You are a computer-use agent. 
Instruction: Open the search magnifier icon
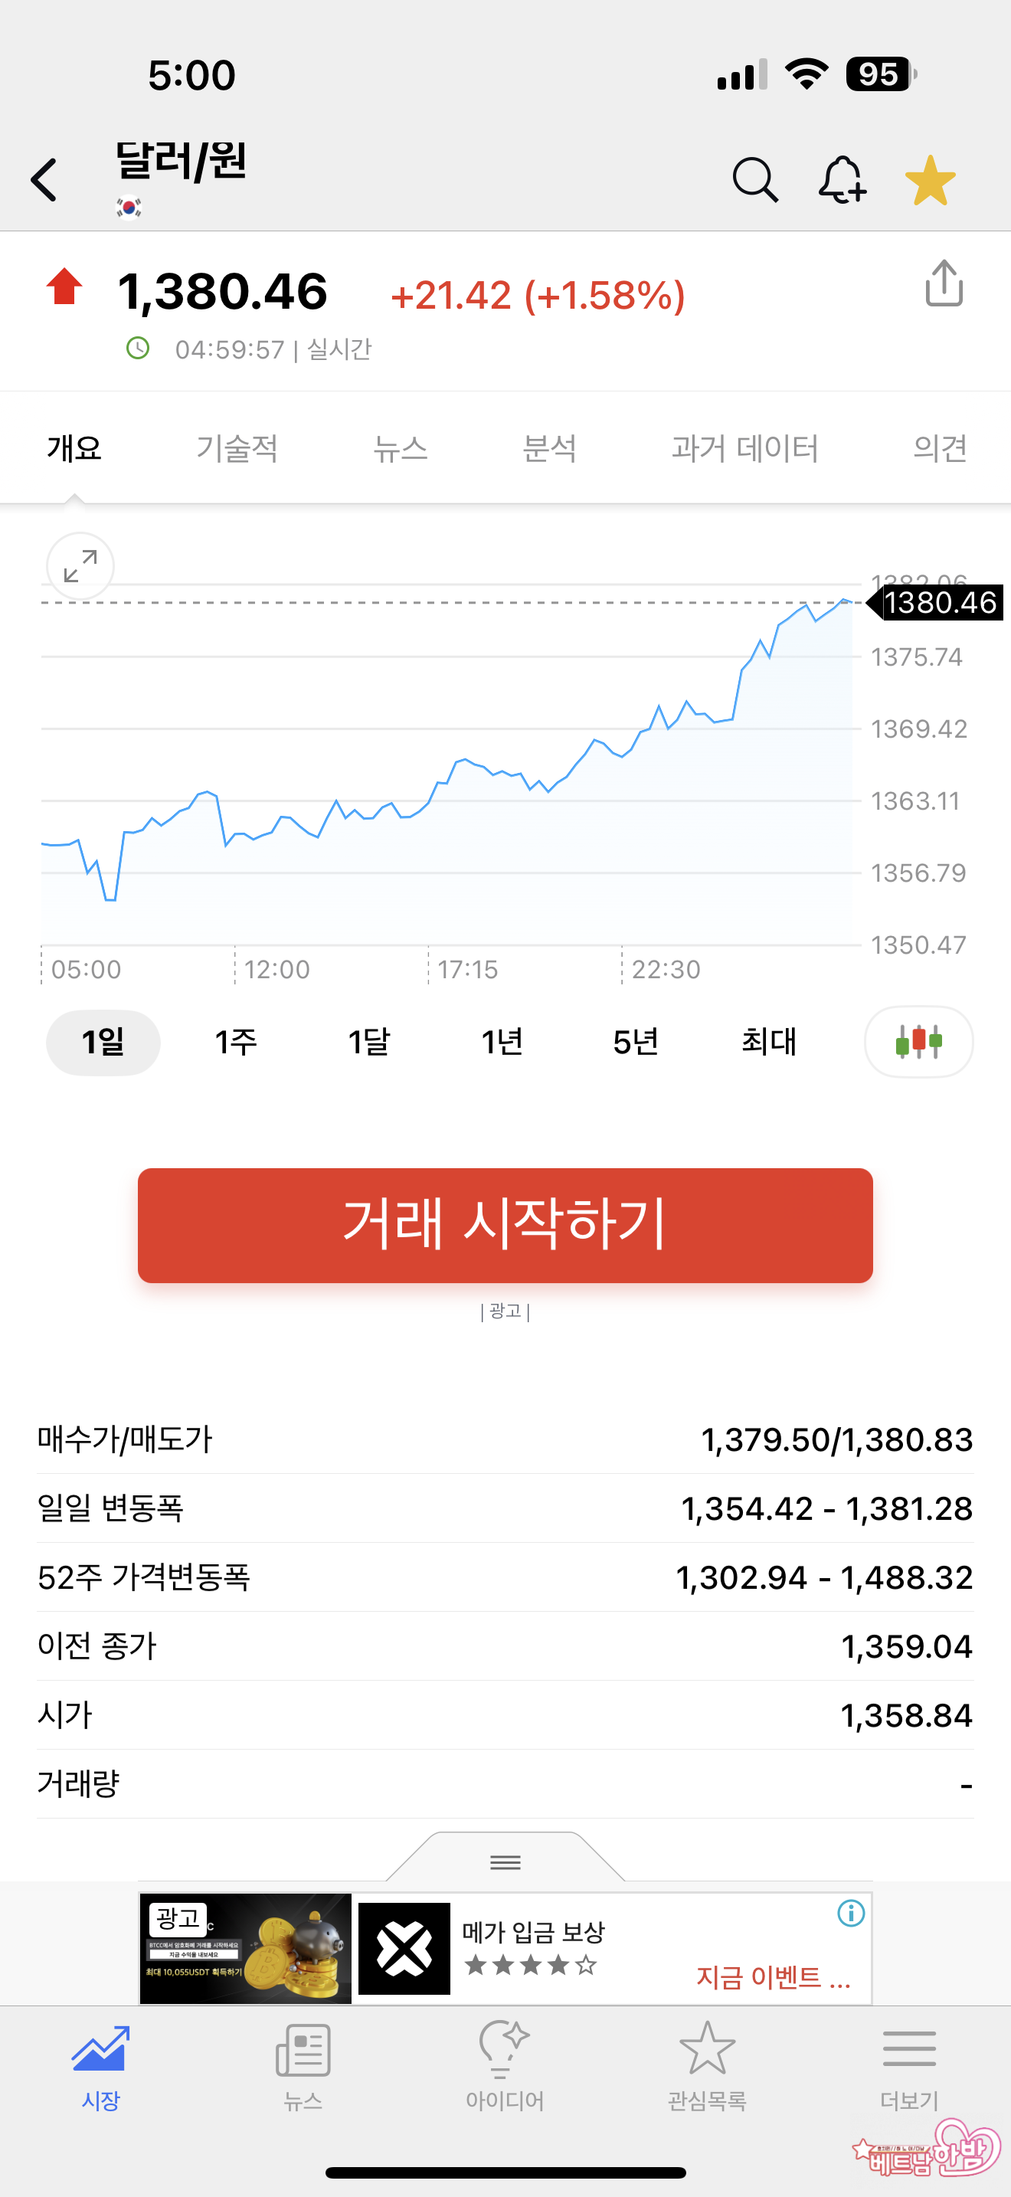pos(754,180)
